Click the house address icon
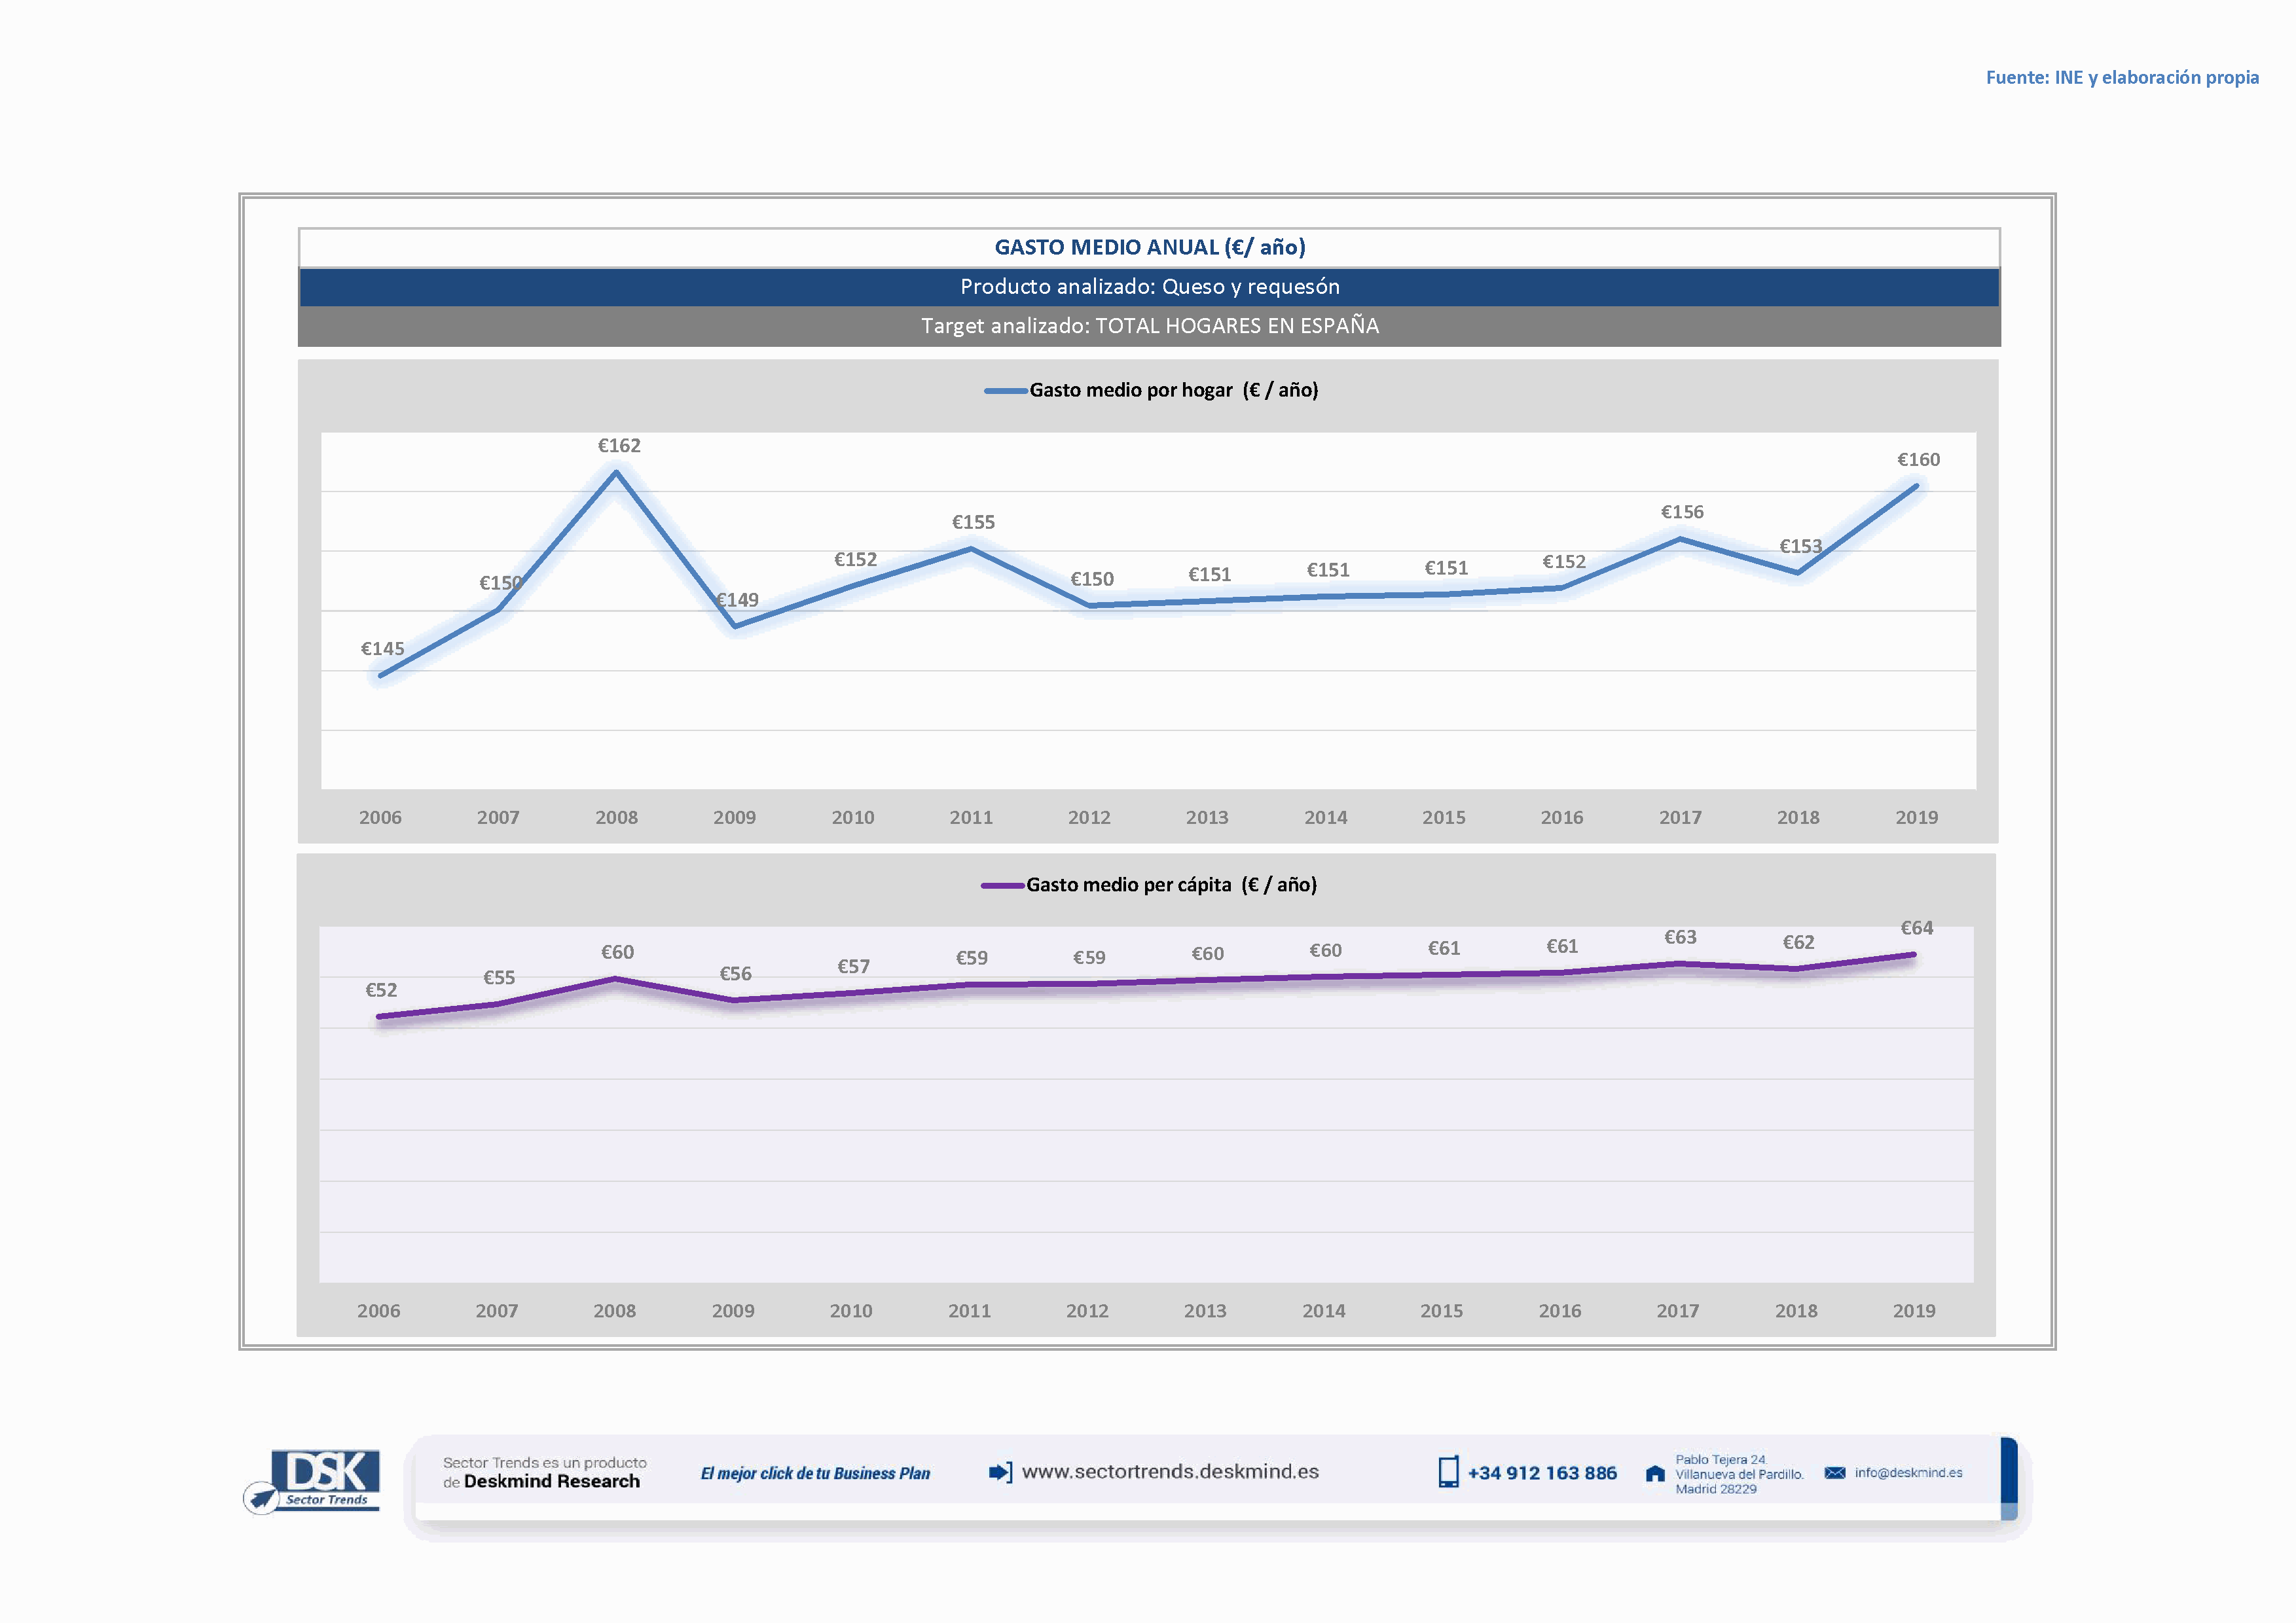 (x=1655, y=1473)
